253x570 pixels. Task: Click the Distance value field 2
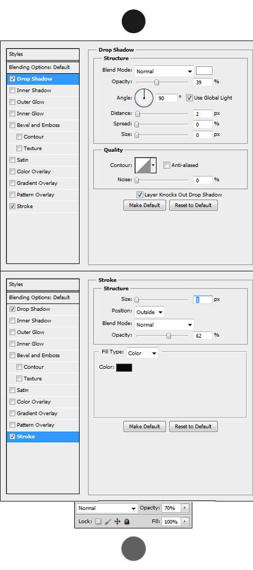203,114
